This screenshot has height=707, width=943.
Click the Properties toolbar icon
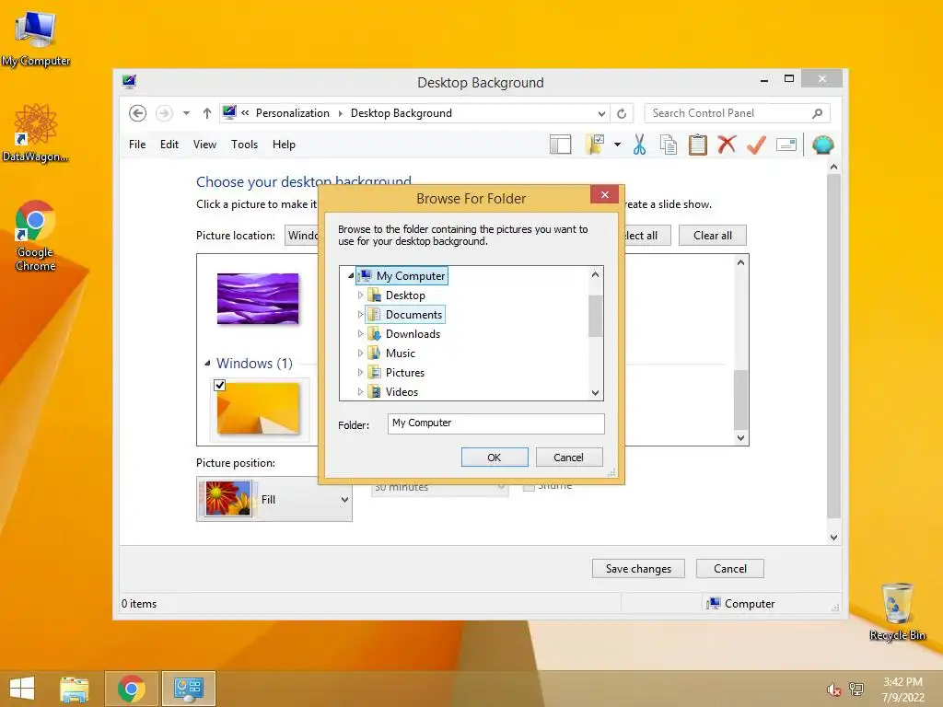point(786,145)
